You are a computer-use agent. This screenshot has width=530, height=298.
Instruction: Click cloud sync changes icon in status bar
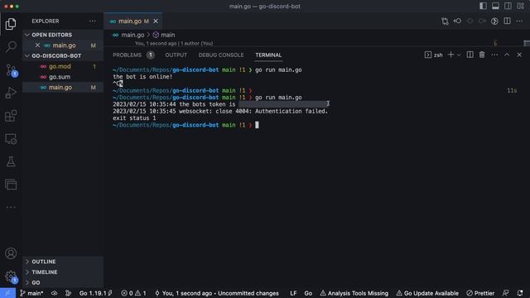click(54, 293)
